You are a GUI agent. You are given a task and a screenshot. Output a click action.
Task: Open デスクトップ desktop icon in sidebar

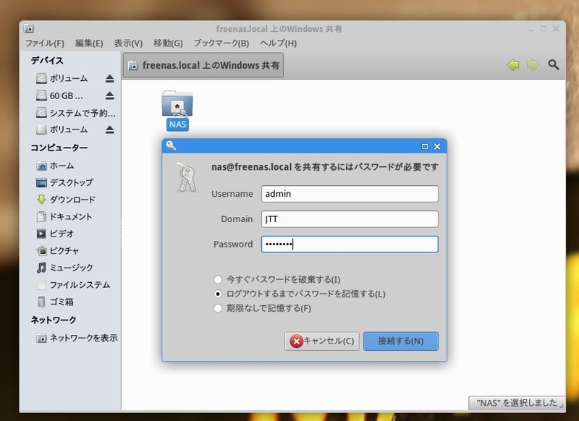coord(41,182)
